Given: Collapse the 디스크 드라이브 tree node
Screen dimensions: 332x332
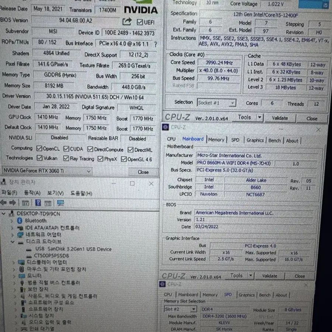Looking at the screenshot, I should pos(13,242).
